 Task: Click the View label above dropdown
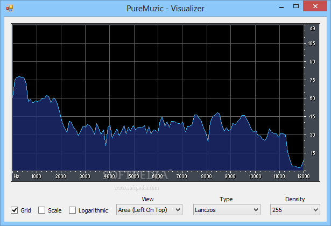(x=148, y=199)
